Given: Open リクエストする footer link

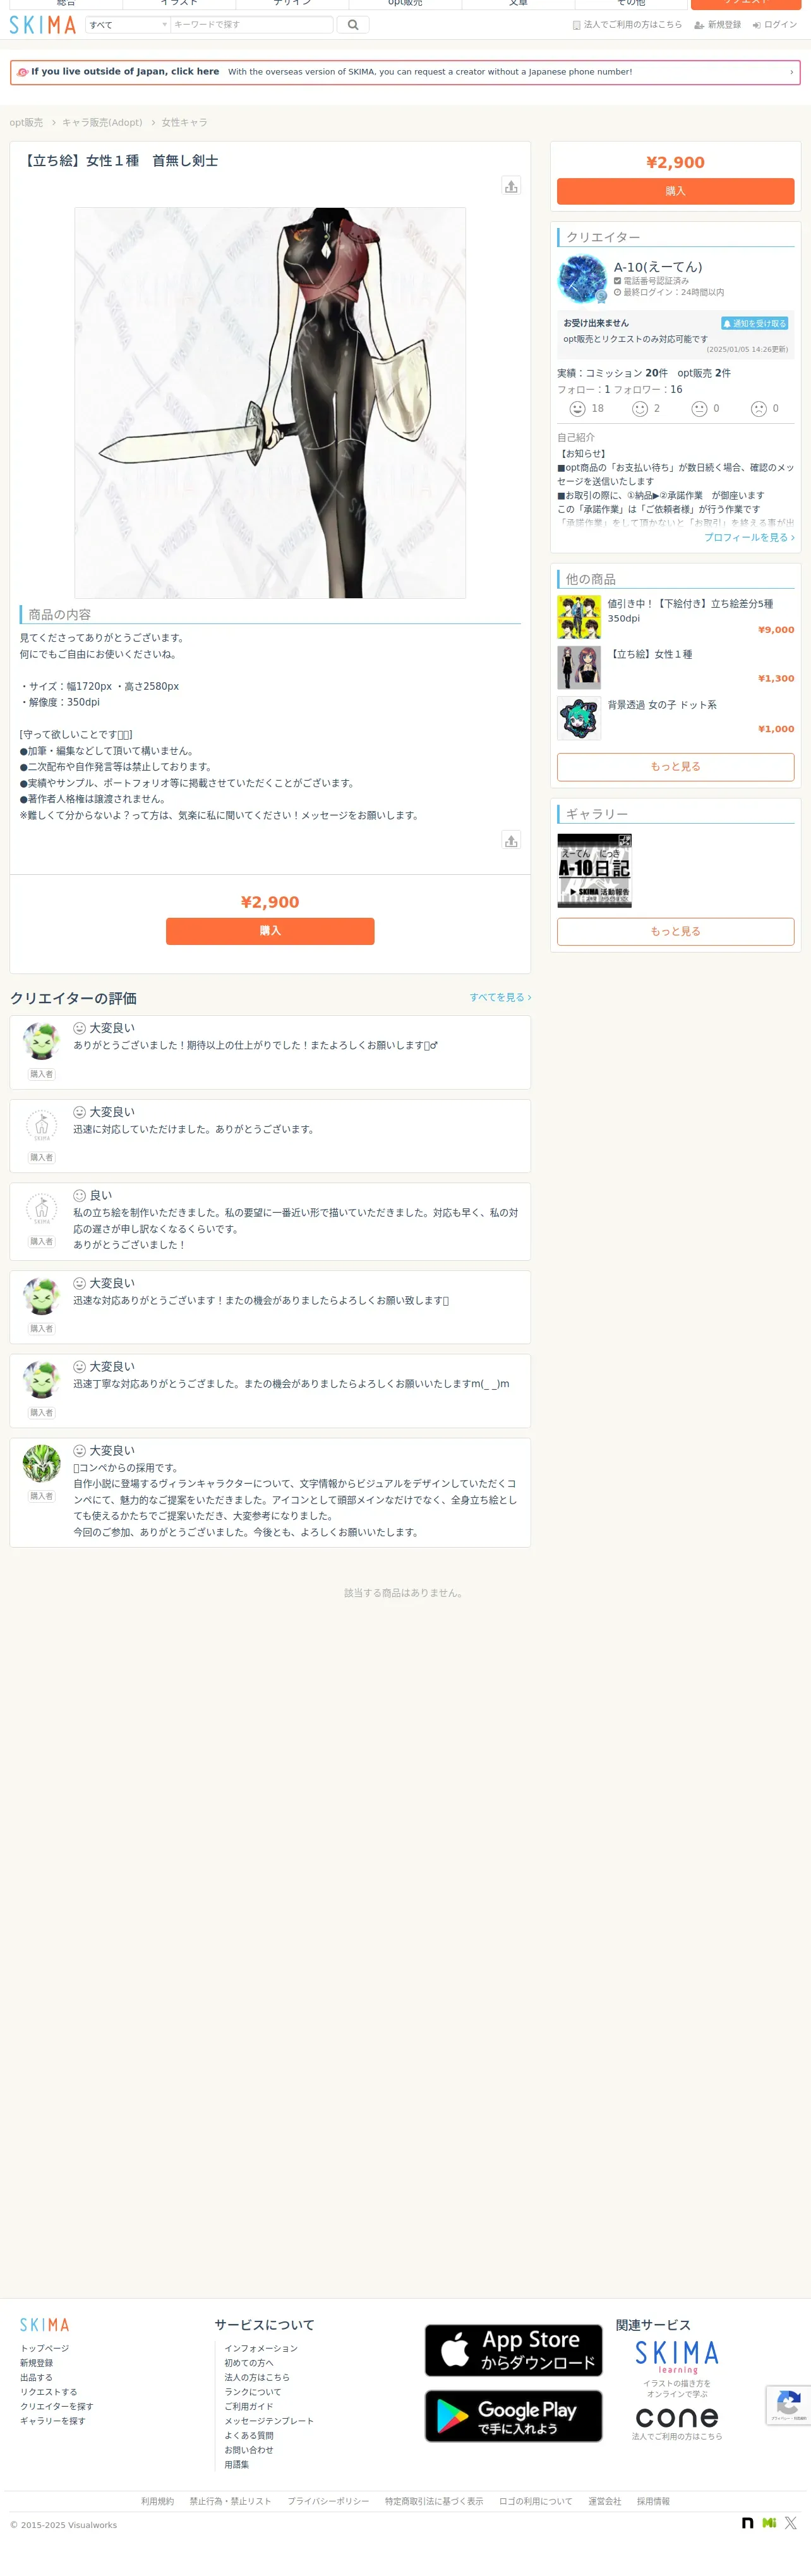Looking at the screenshot, I should pyautogui.click(x=48, y=2392).
